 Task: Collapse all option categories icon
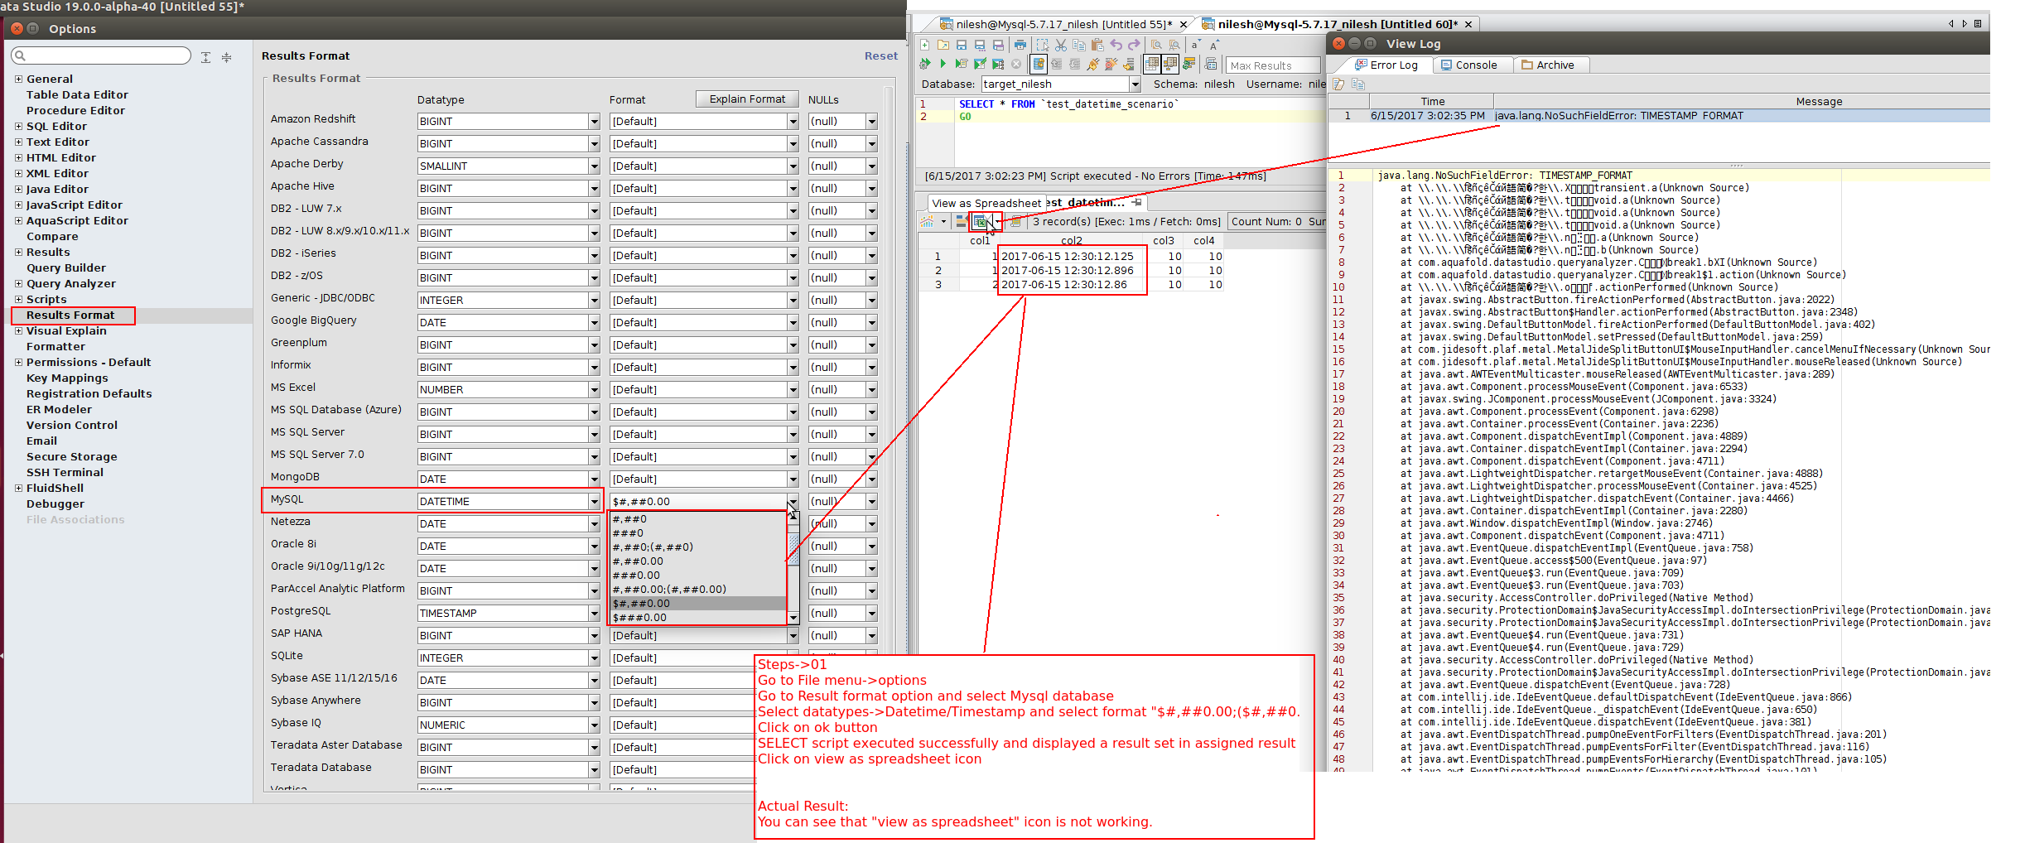click(226, 57)
